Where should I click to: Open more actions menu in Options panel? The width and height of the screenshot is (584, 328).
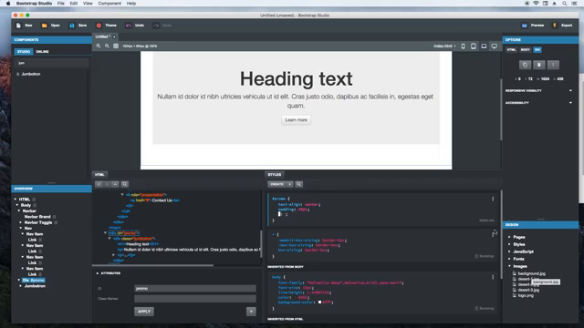point(553,65)
